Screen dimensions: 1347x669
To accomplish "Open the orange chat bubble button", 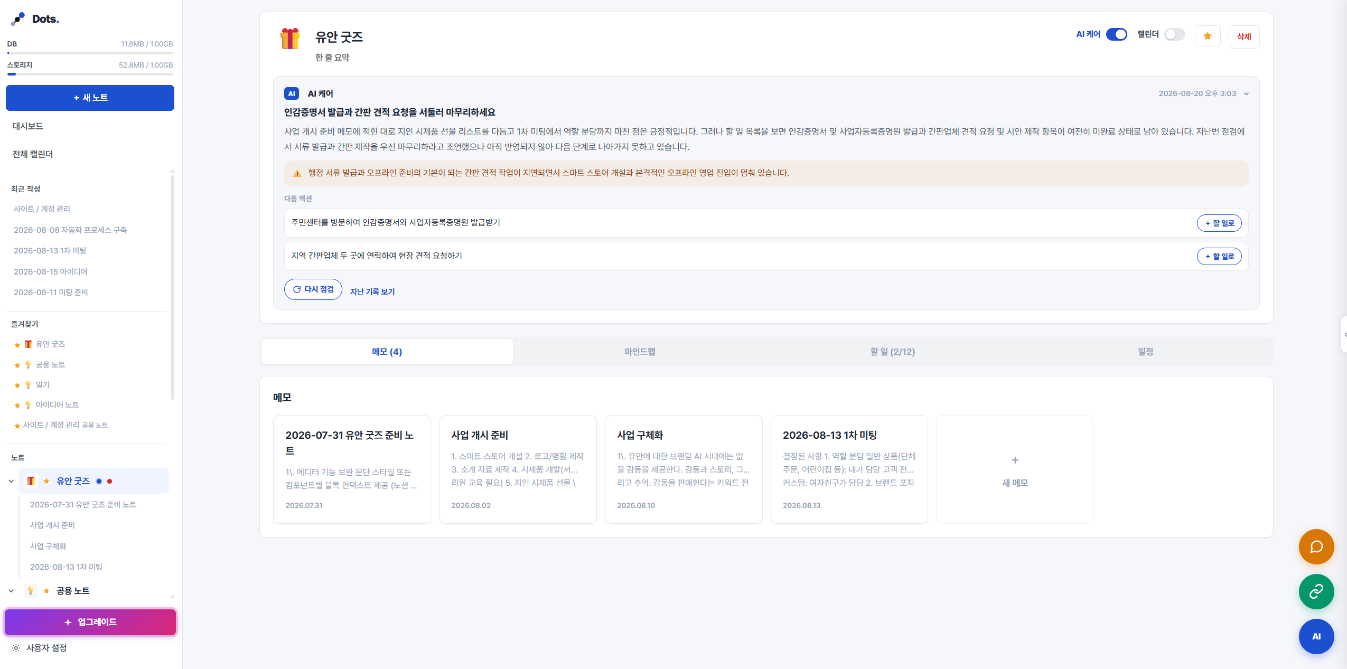I will [x=1316, y=546].
